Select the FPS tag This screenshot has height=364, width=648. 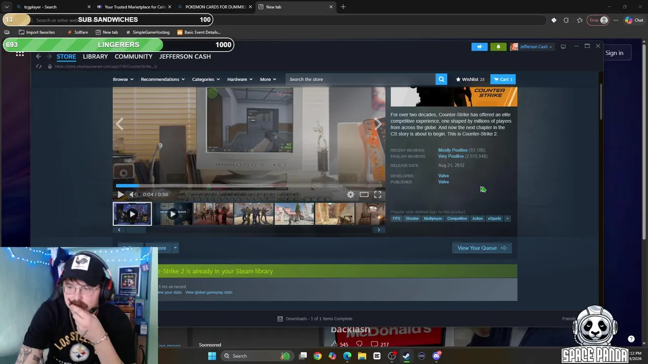396,218
